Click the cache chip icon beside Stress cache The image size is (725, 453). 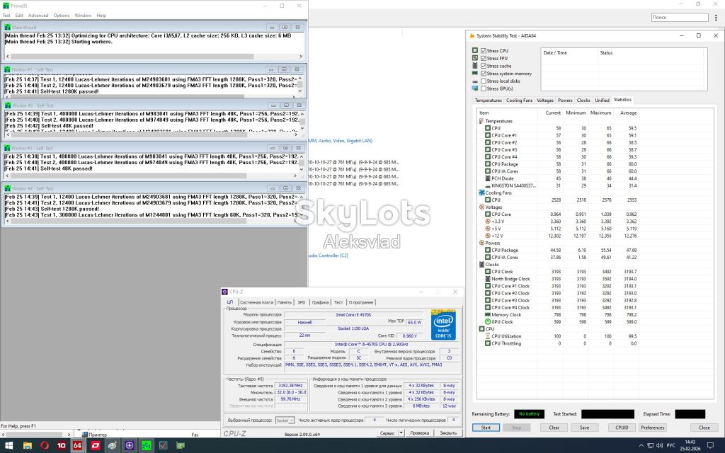pos(475,66)
